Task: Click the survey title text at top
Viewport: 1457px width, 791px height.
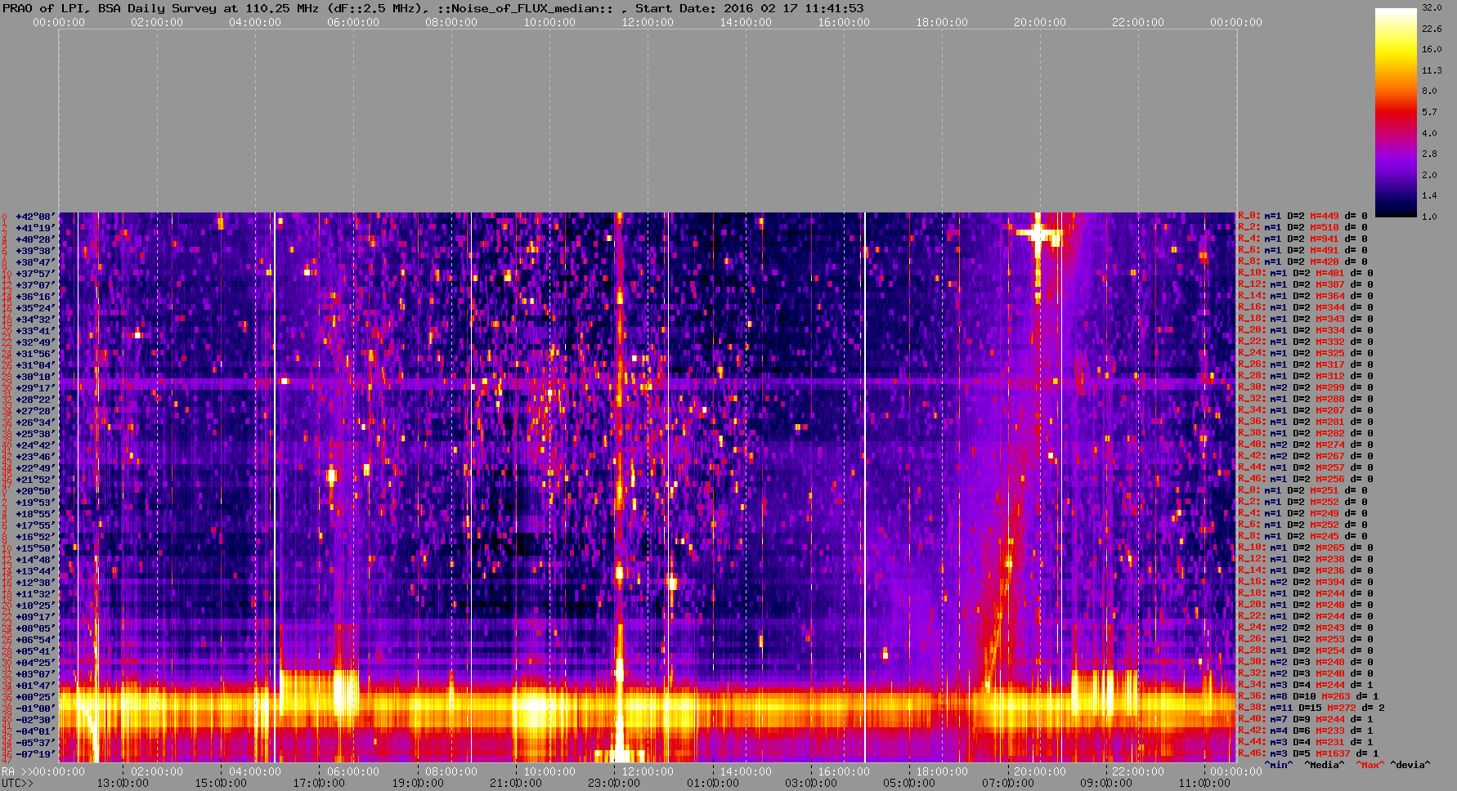Action: 433,8
